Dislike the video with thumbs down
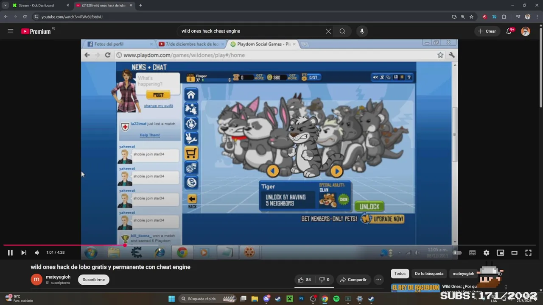543x305 pixels. coord(325,280)
